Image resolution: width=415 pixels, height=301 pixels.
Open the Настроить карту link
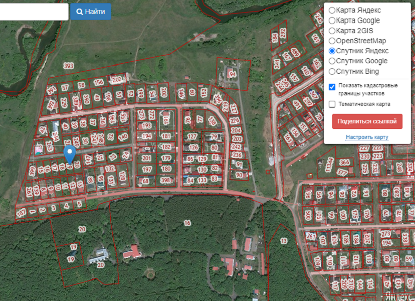pyautogui.click(x=367, y=137)
